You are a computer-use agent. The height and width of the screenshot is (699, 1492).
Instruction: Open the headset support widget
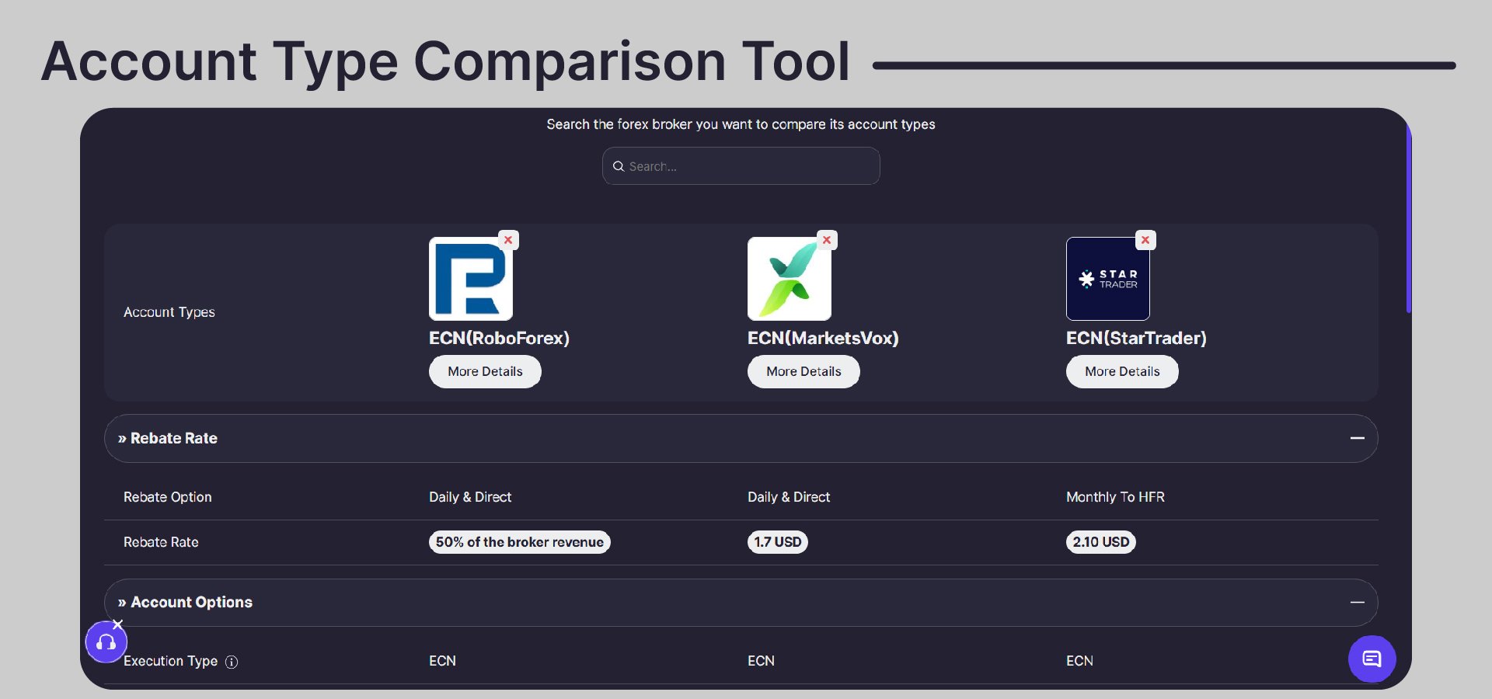click(x=106, y=642)
